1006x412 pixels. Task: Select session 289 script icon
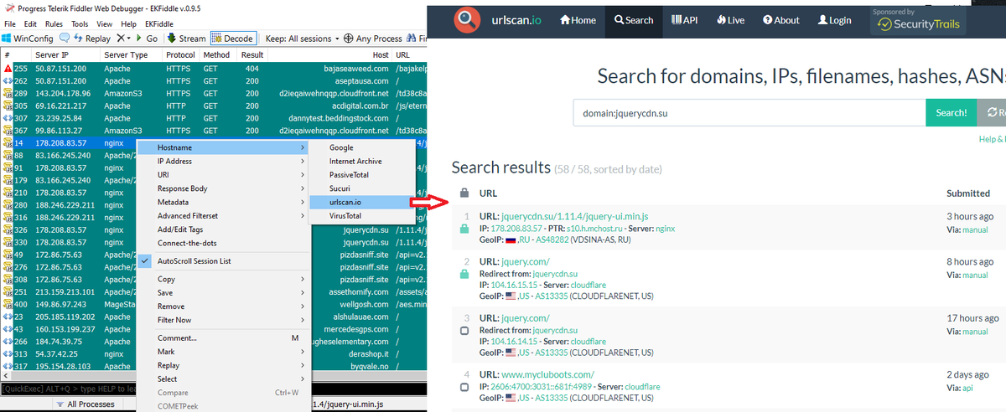point(8,93)
